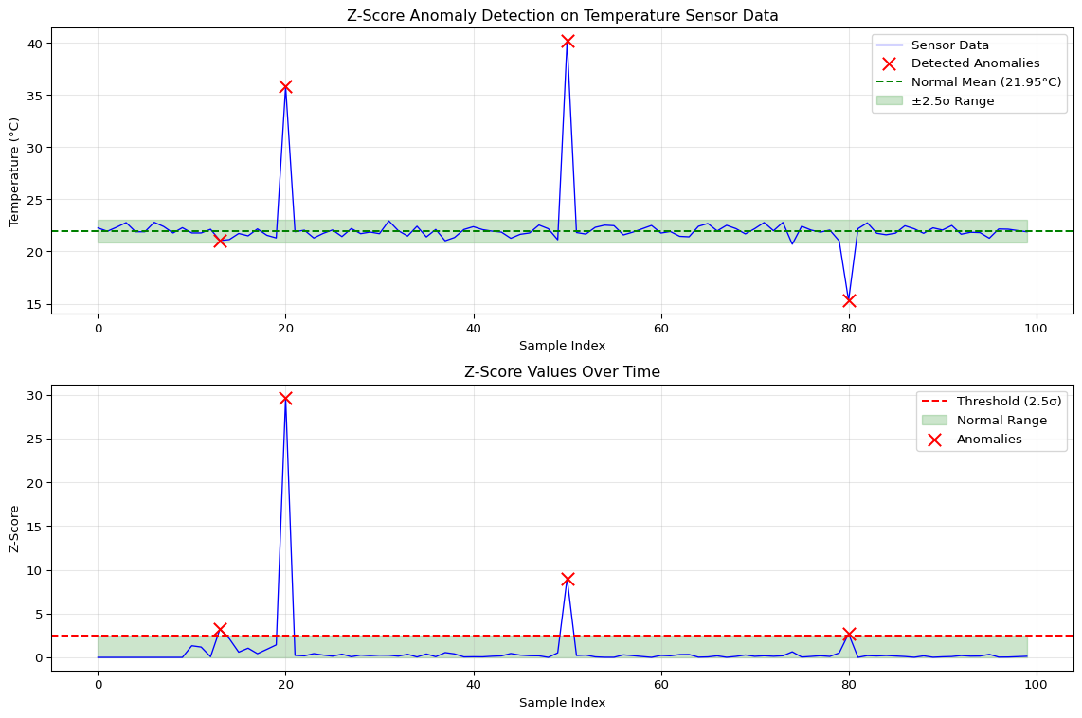Click the green Normal Range legend swatch
This screenshot has height=718, width=1082.
point(934,421)
